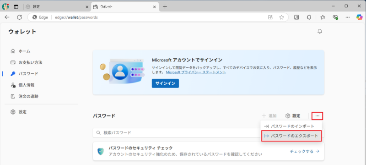
Task: Open a new tab with plus button
Action: [165, 7]
